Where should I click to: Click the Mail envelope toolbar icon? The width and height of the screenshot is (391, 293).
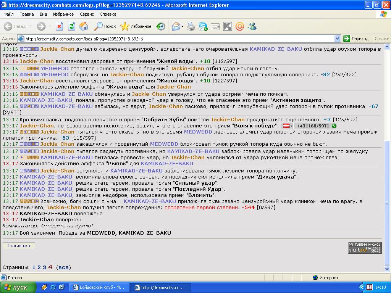pyautogui.click(x=176, y=26)
